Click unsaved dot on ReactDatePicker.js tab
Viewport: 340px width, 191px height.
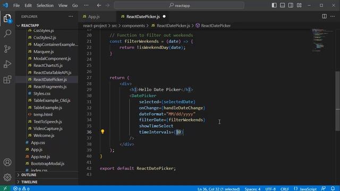click(x=164, y=16)
